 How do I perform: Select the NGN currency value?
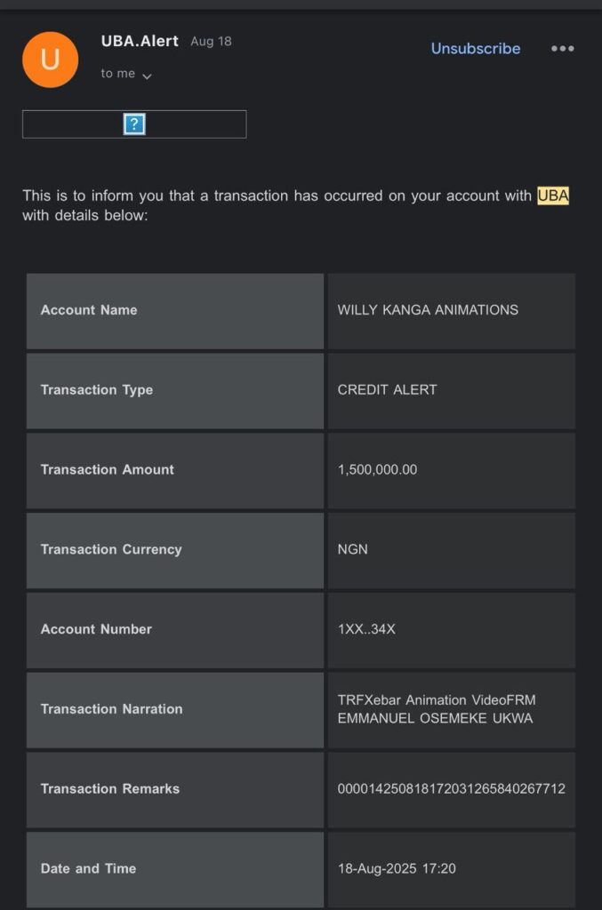point(353,549)
